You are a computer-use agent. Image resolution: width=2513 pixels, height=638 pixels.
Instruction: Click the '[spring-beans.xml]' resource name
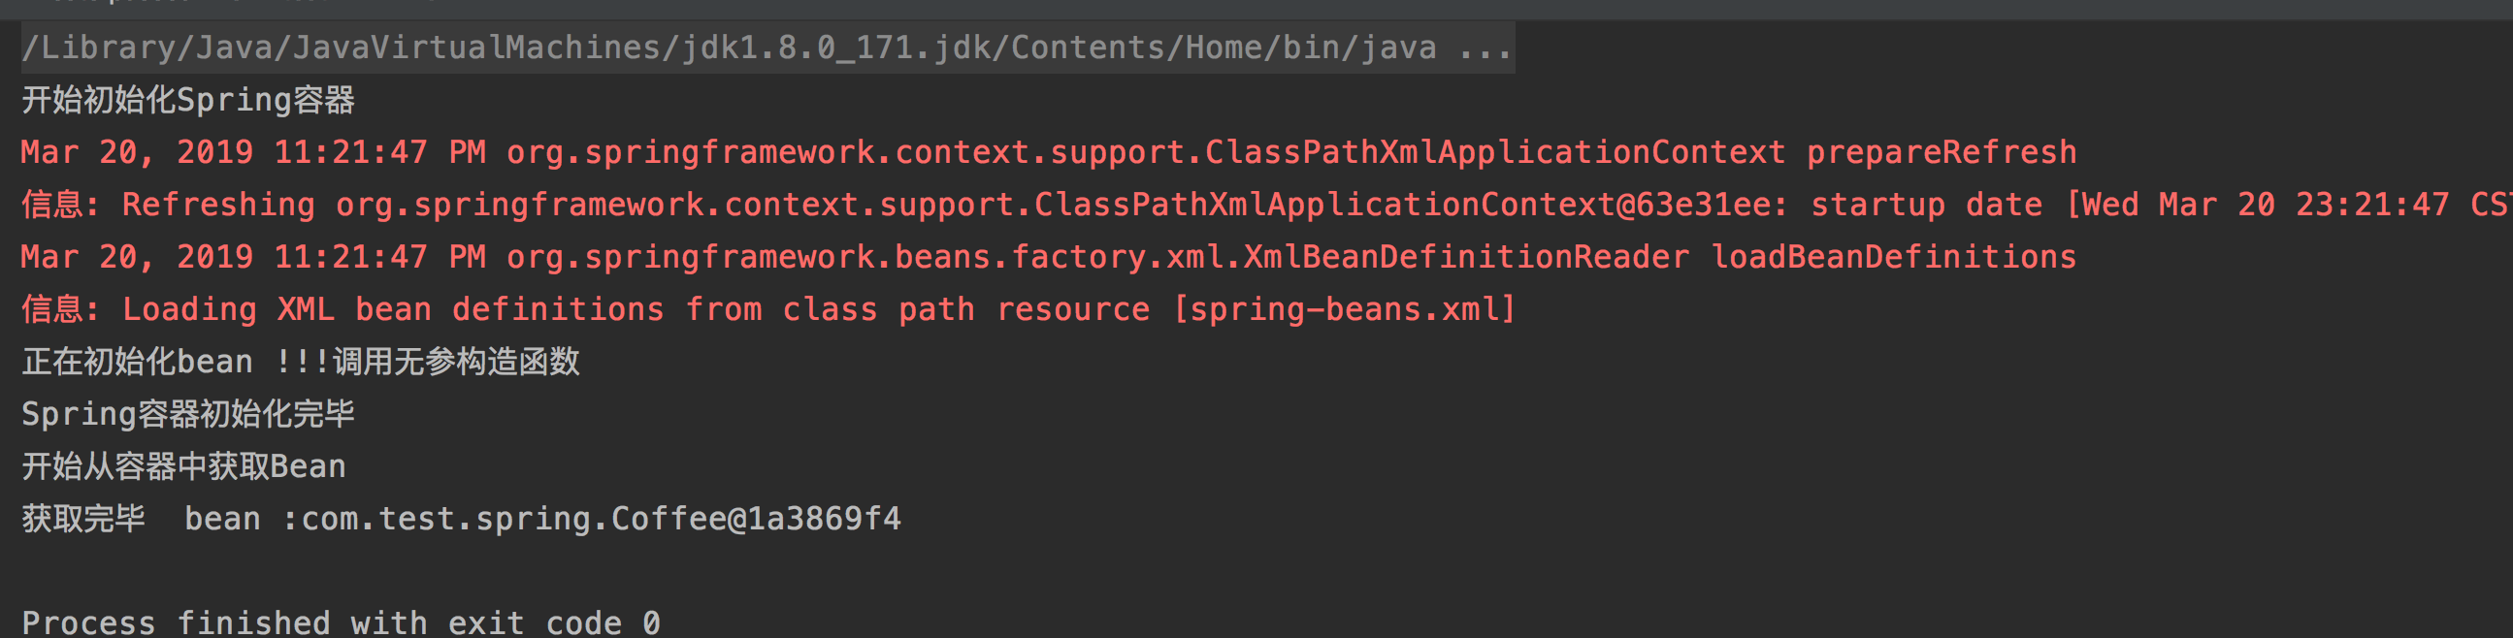(1343, 309)
